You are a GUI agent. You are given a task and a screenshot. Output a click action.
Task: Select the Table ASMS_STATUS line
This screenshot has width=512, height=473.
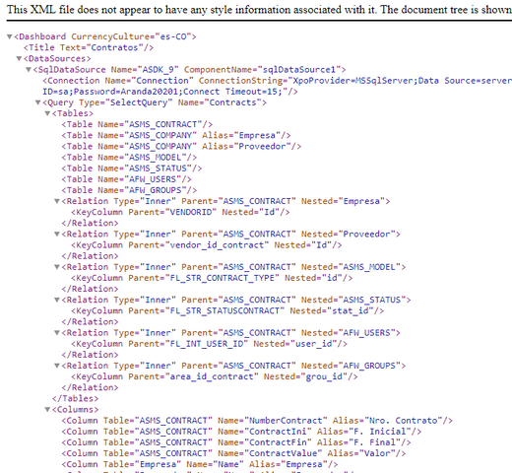pyautogui.click(x=132, y=169)
